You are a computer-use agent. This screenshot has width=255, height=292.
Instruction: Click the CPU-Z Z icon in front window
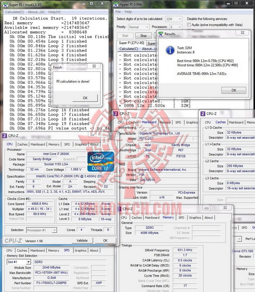click(x=5, y=136)
